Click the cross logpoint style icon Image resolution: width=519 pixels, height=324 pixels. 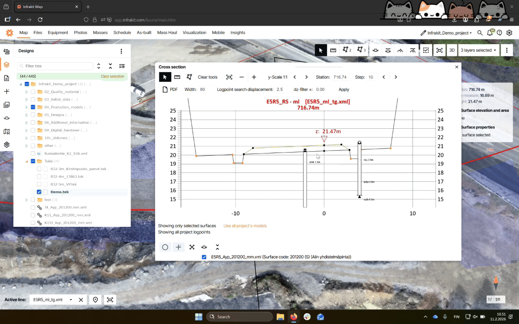pos(178,247)
